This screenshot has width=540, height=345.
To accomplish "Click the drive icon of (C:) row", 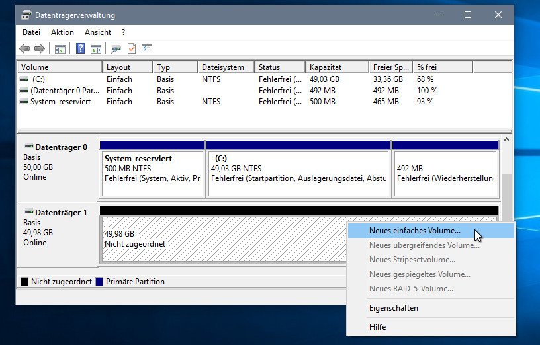I will pos(24,79).
